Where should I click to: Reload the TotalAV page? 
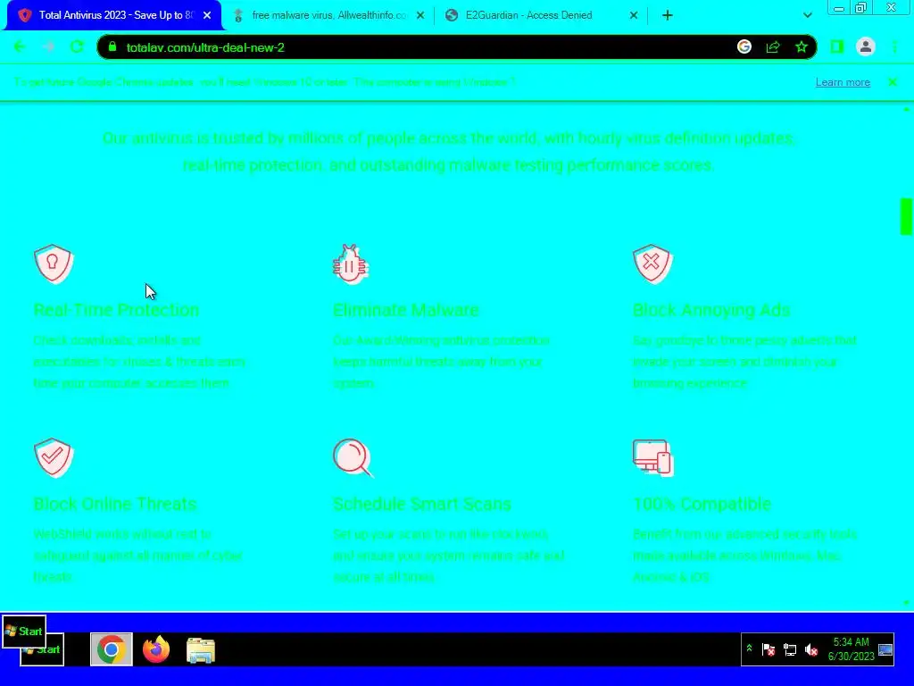click(77, 47)
